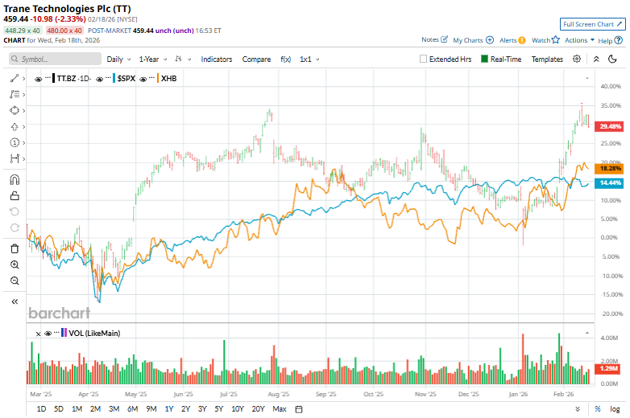630x418 pixels.
Task: Toggle the Extended Hrs checkbox
Action: 423,59
